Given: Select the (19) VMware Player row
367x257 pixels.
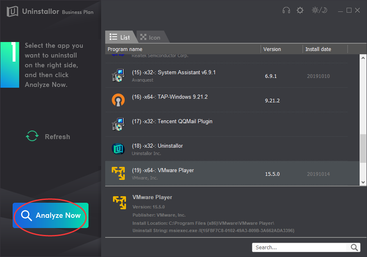Looking at the screenshot, I should tap(232, 173).
